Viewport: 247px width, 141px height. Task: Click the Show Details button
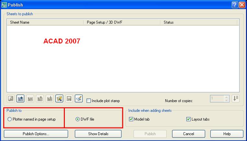98,134
